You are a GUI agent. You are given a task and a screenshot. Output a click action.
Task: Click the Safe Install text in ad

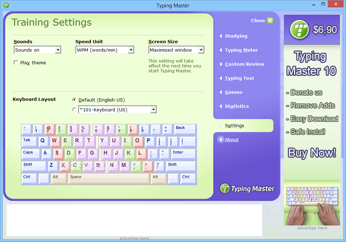click(308, 132)
